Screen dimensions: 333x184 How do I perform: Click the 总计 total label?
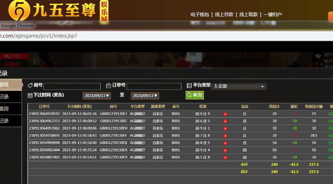click(244, 172)
